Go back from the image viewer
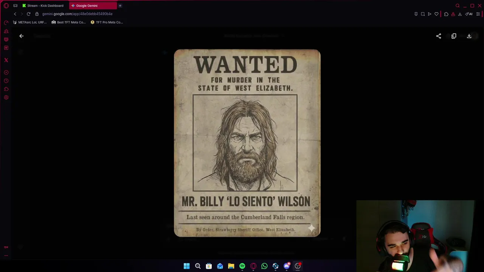 22,36
